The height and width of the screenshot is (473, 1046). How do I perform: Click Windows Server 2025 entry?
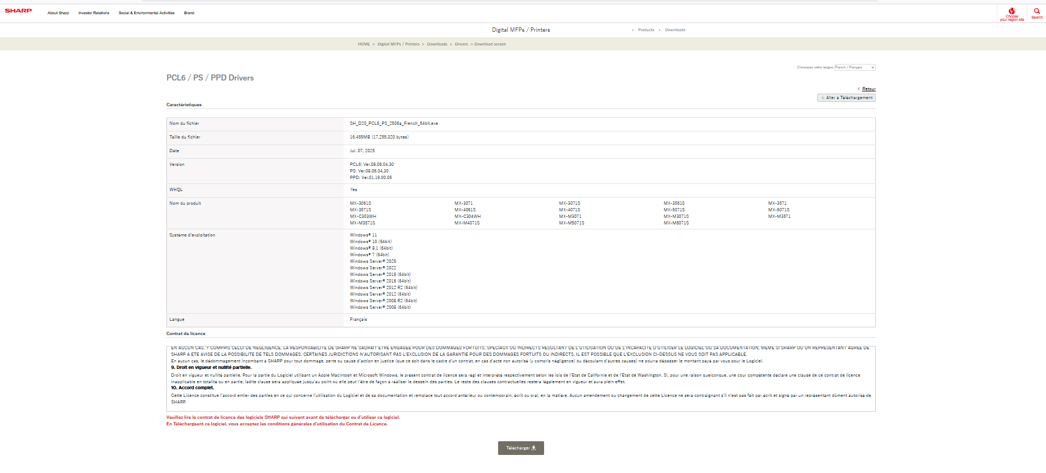(373, 262)
